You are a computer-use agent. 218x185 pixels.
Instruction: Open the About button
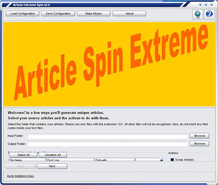click(129, 14)
